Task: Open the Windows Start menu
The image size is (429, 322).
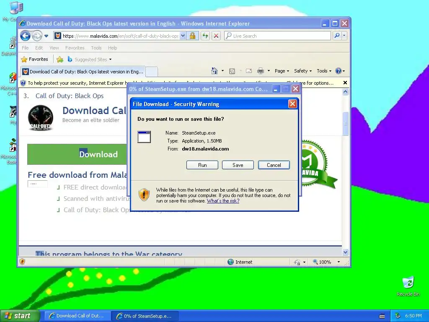Action: coord(20,316)
